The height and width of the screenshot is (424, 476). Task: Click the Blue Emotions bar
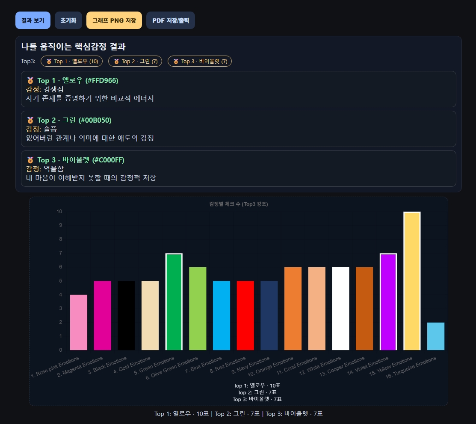point(221,315)
